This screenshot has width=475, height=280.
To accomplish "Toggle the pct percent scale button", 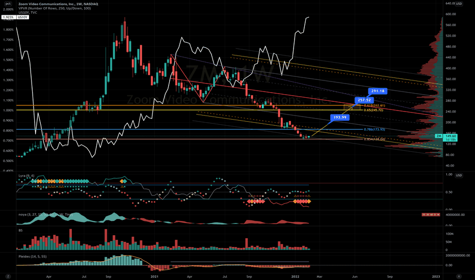I will (8, 4).
